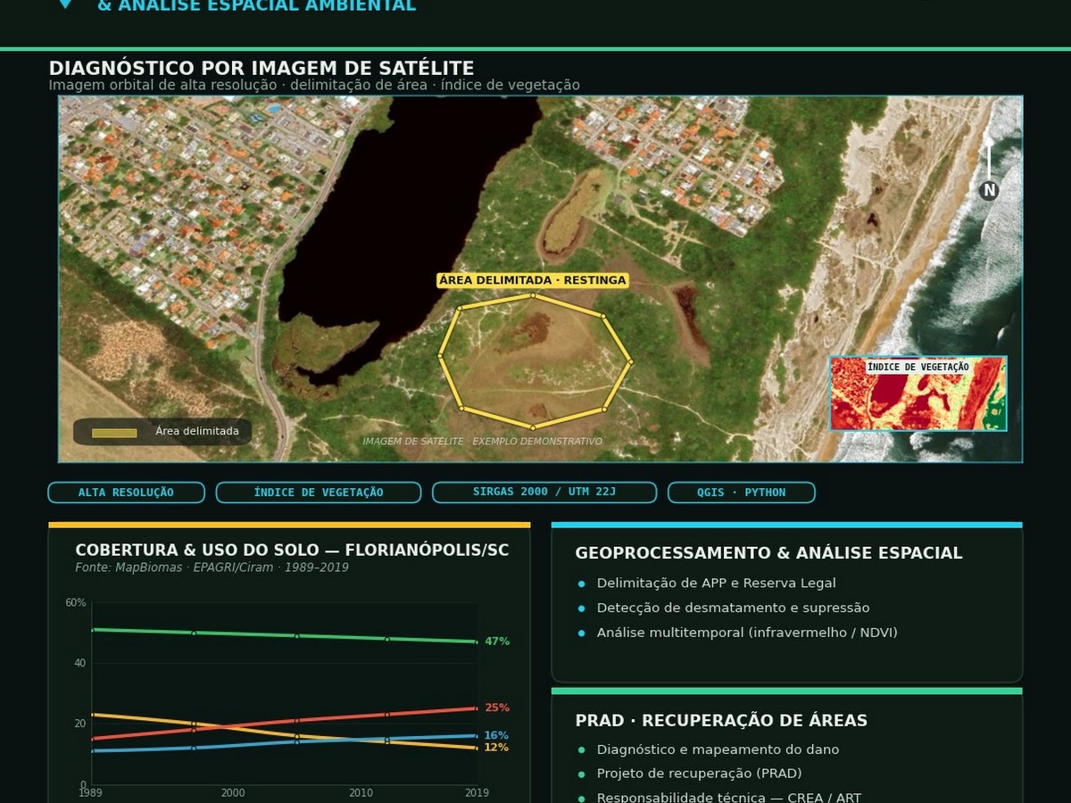
Task: Click the 2010 x-axis label
Action: coord(361,792)
